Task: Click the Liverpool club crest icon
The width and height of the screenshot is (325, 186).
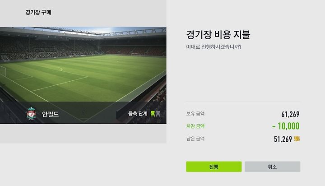Action: pyautogui.click(x=31, y=113)
